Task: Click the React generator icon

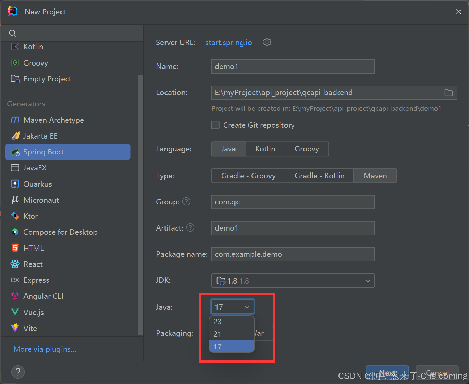Action: (x=15, y=264)
